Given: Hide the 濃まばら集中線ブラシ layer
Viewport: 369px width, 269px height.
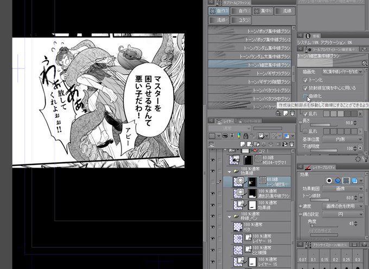Looking at the screenshot, I should (x=213, y=193).
